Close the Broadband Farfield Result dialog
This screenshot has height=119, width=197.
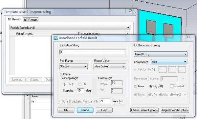click(x=188, y=37)
